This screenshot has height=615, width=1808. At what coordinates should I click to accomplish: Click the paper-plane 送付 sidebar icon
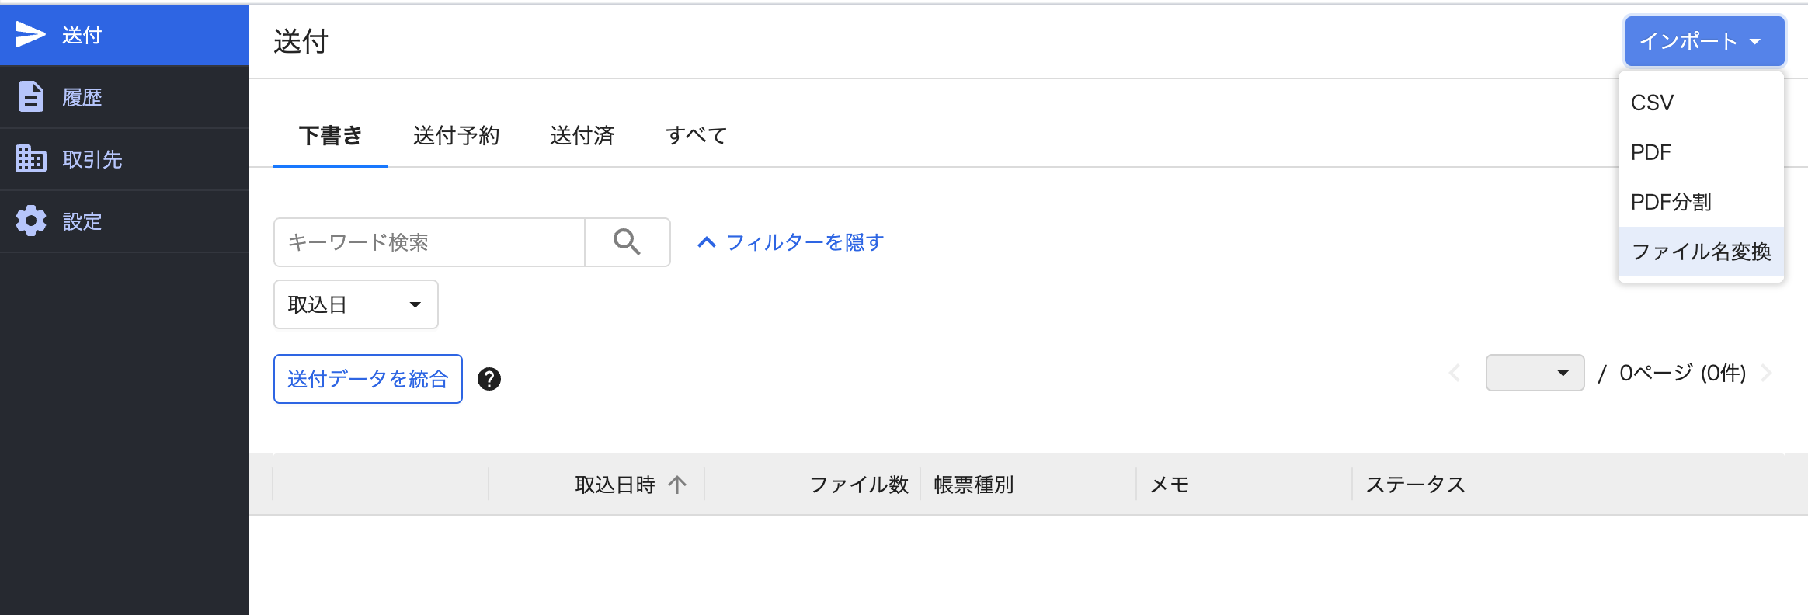(x=30, y=34)
